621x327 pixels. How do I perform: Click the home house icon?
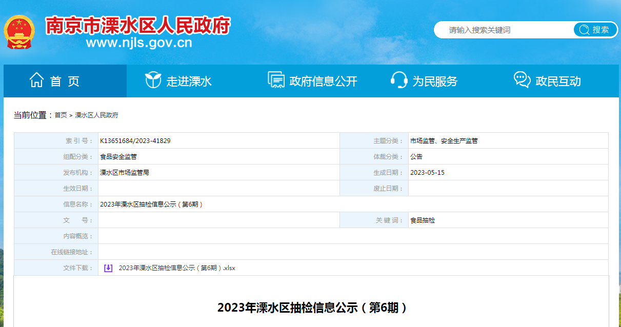tap(36, 80)
